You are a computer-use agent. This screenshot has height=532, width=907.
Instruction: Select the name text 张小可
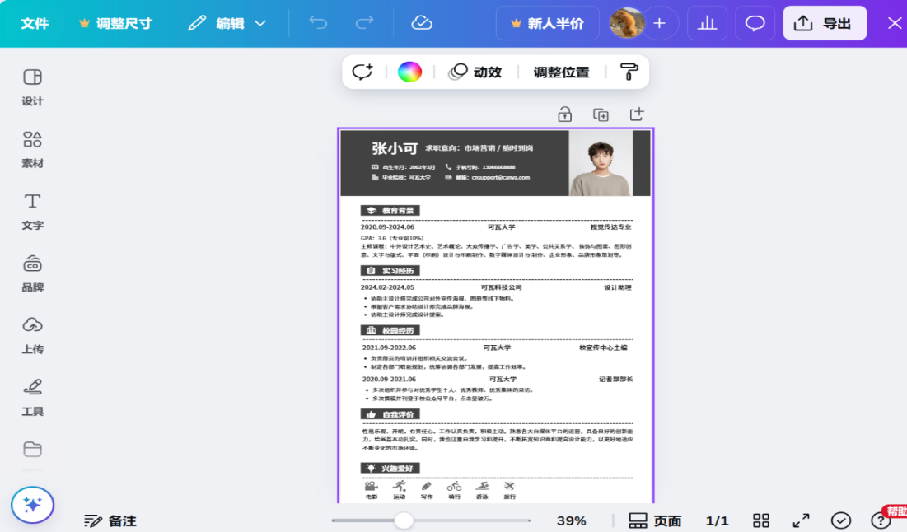395,148
